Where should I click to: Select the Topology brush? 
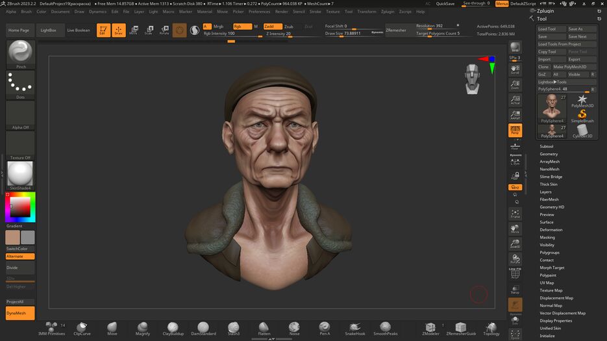491,329
